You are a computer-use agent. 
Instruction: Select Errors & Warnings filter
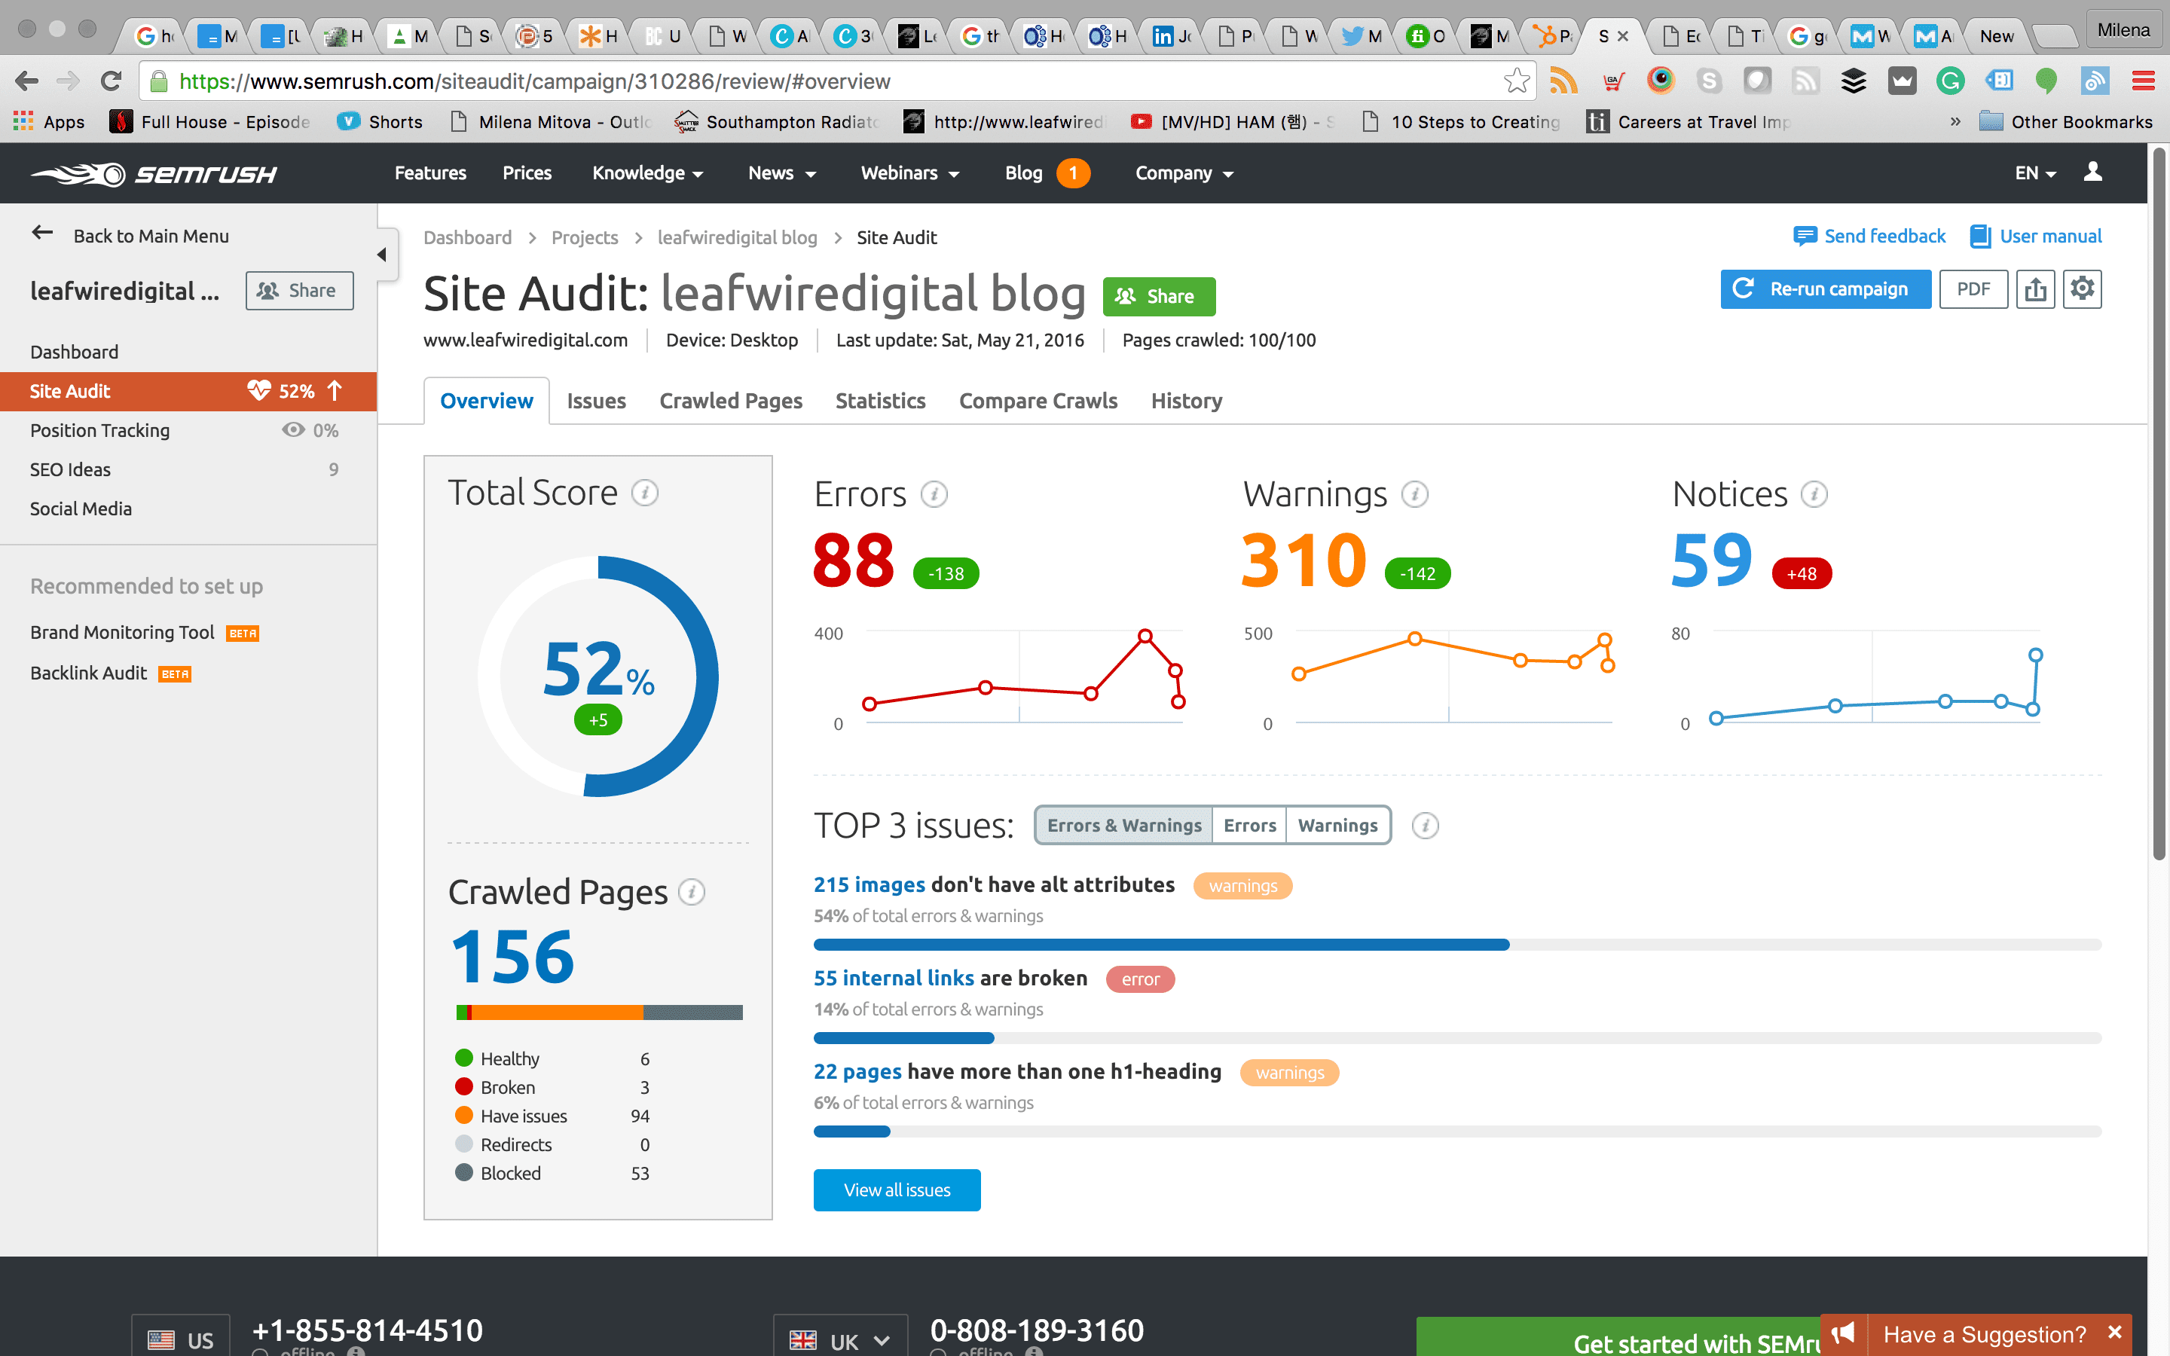(1123, 825)
